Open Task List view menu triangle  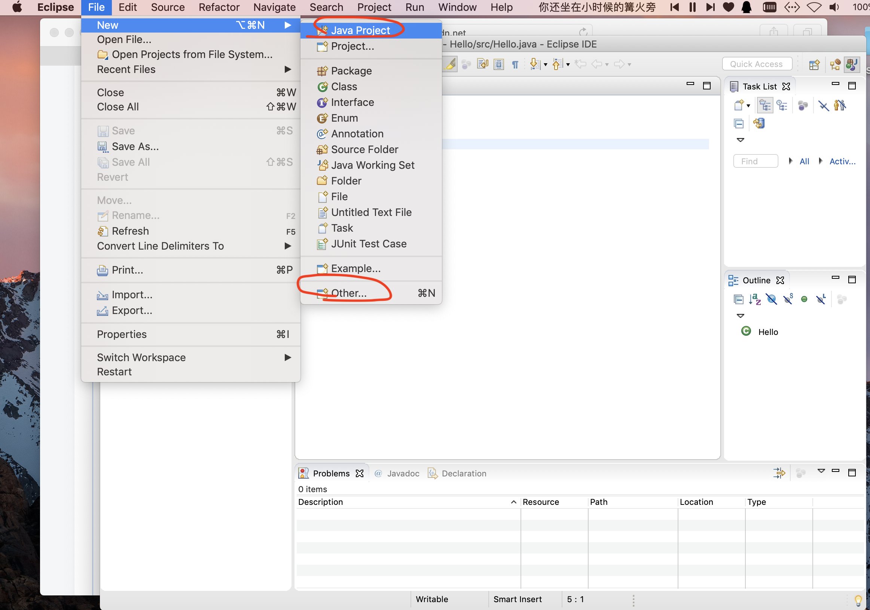[740, 140]
